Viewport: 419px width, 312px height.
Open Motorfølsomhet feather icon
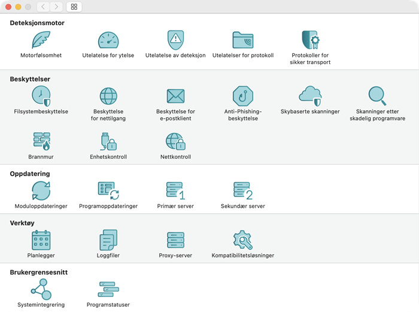(x=41, y=40)
